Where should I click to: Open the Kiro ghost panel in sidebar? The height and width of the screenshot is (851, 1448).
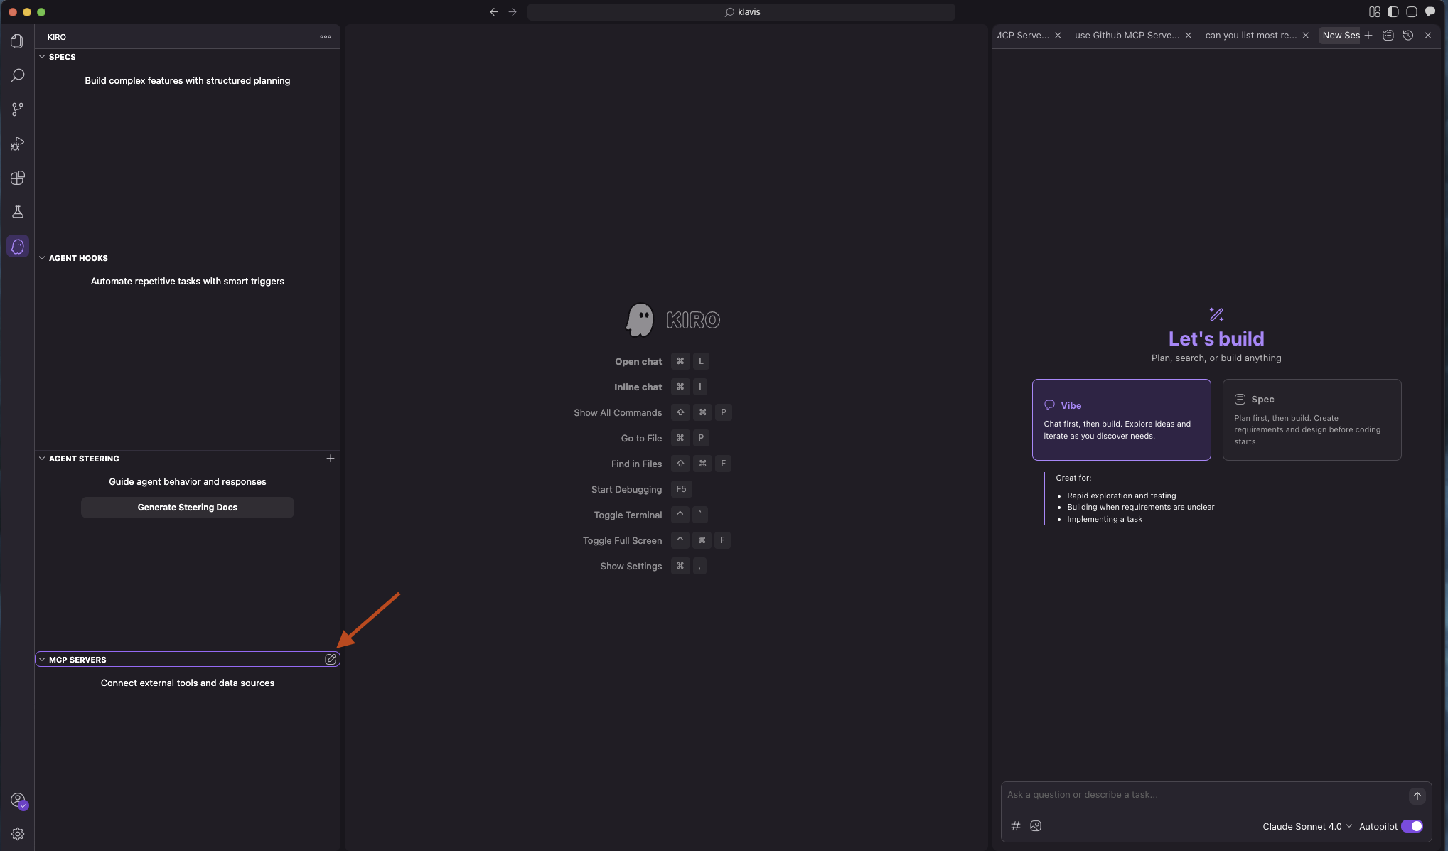click(x=18, y=246)
